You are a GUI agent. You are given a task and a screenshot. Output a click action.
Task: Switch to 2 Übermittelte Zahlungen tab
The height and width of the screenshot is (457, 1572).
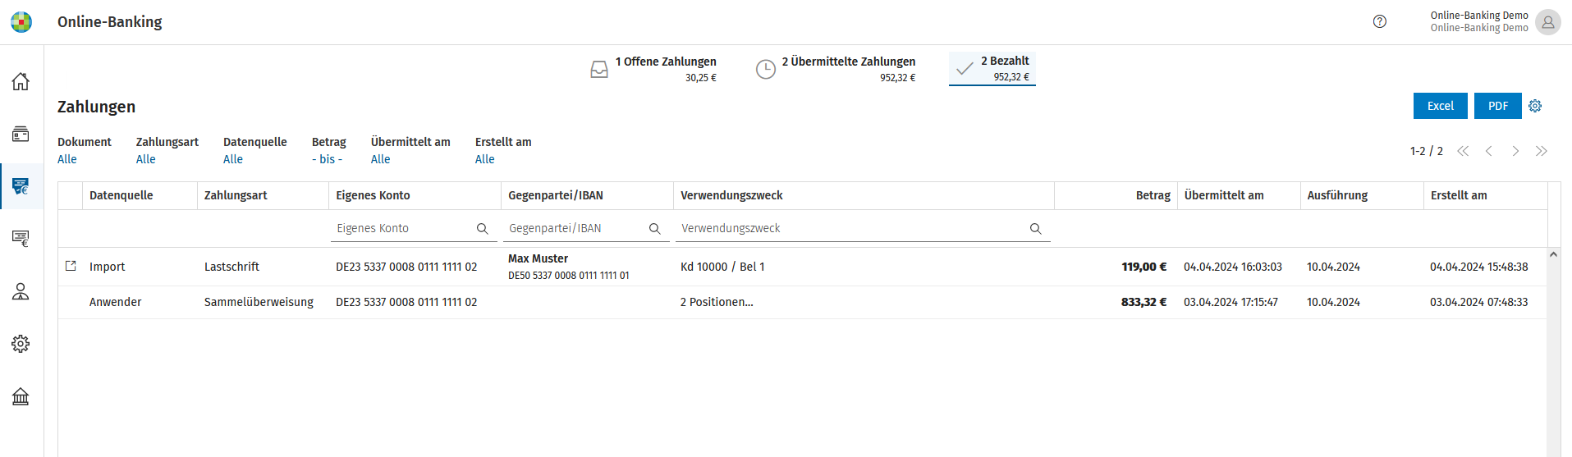[836, 69]
